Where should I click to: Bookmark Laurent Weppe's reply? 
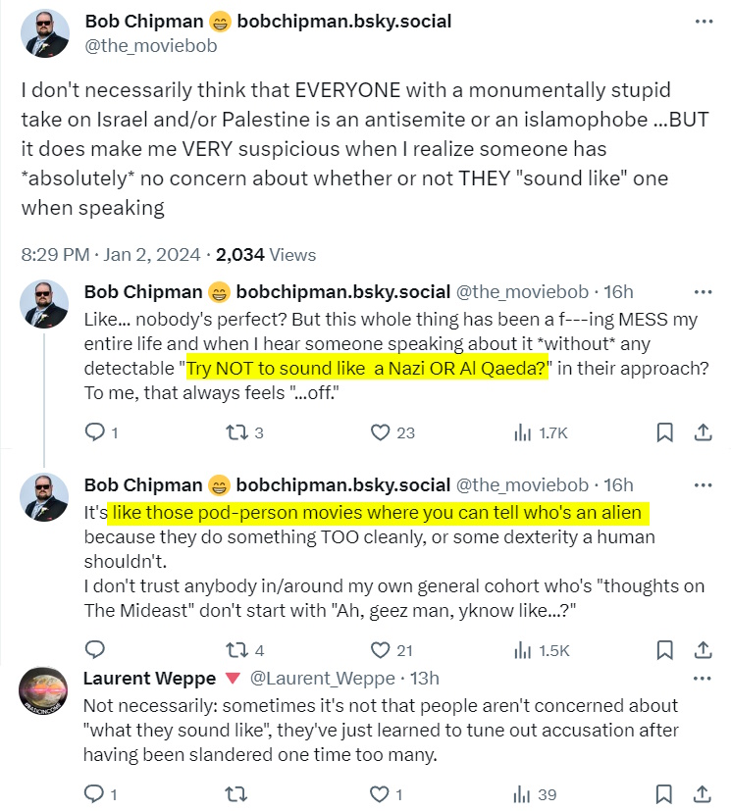pos(664,793)
